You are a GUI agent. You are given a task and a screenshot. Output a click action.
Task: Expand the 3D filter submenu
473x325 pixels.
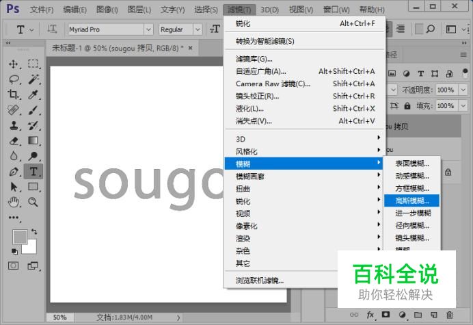point(304,139)
